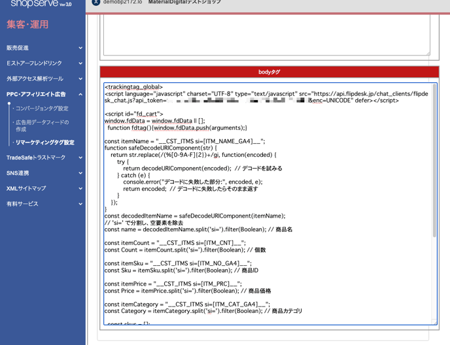Expand the 有料サービス chevron
Screen dimensions: 450x345
pyautogui.click(x=80, y=204)
